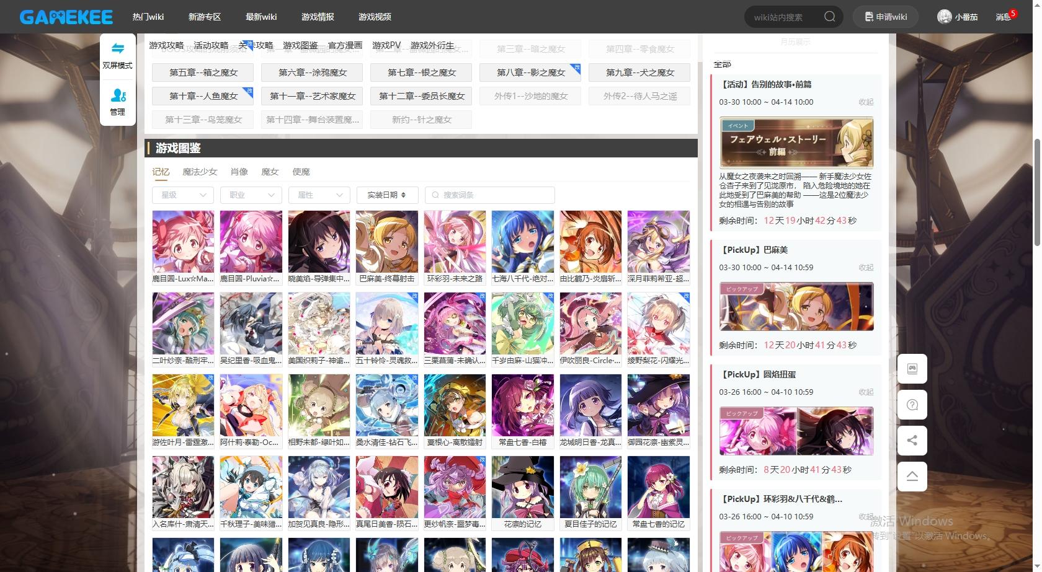Image resolution: width=1042 pixels, height=572 pixels.
Task: Open 夏目佳子的记忆 card
Action: 590,493
